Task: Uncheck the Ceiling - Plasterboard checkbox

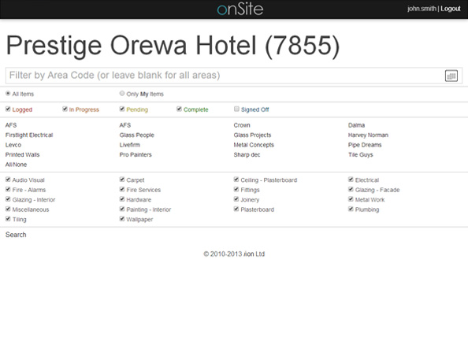Action: tap(236, 180)
